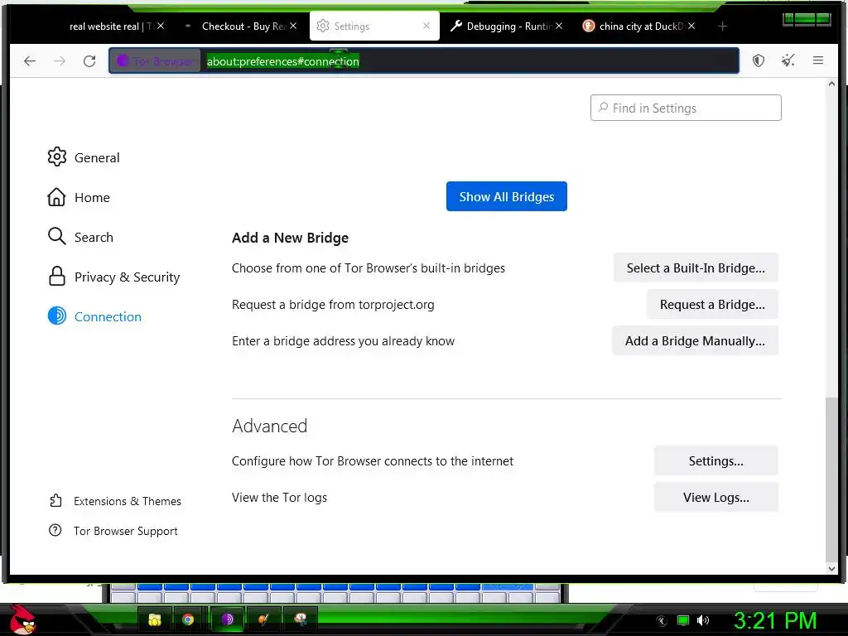Viewport: 848px width, 636px height.
Task: Click fourth taskbar icon after Tor
Action: (264, 619)
